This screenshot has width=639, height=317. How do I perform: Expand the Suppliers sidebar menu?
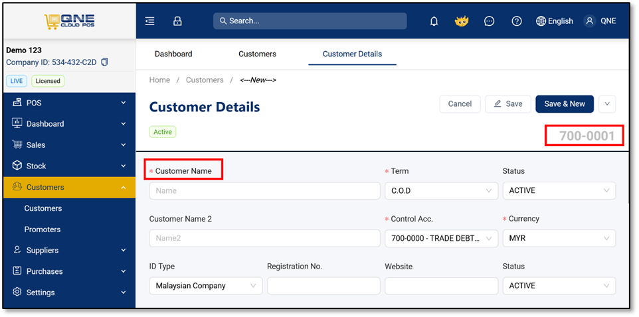click(x=124, y=250)
